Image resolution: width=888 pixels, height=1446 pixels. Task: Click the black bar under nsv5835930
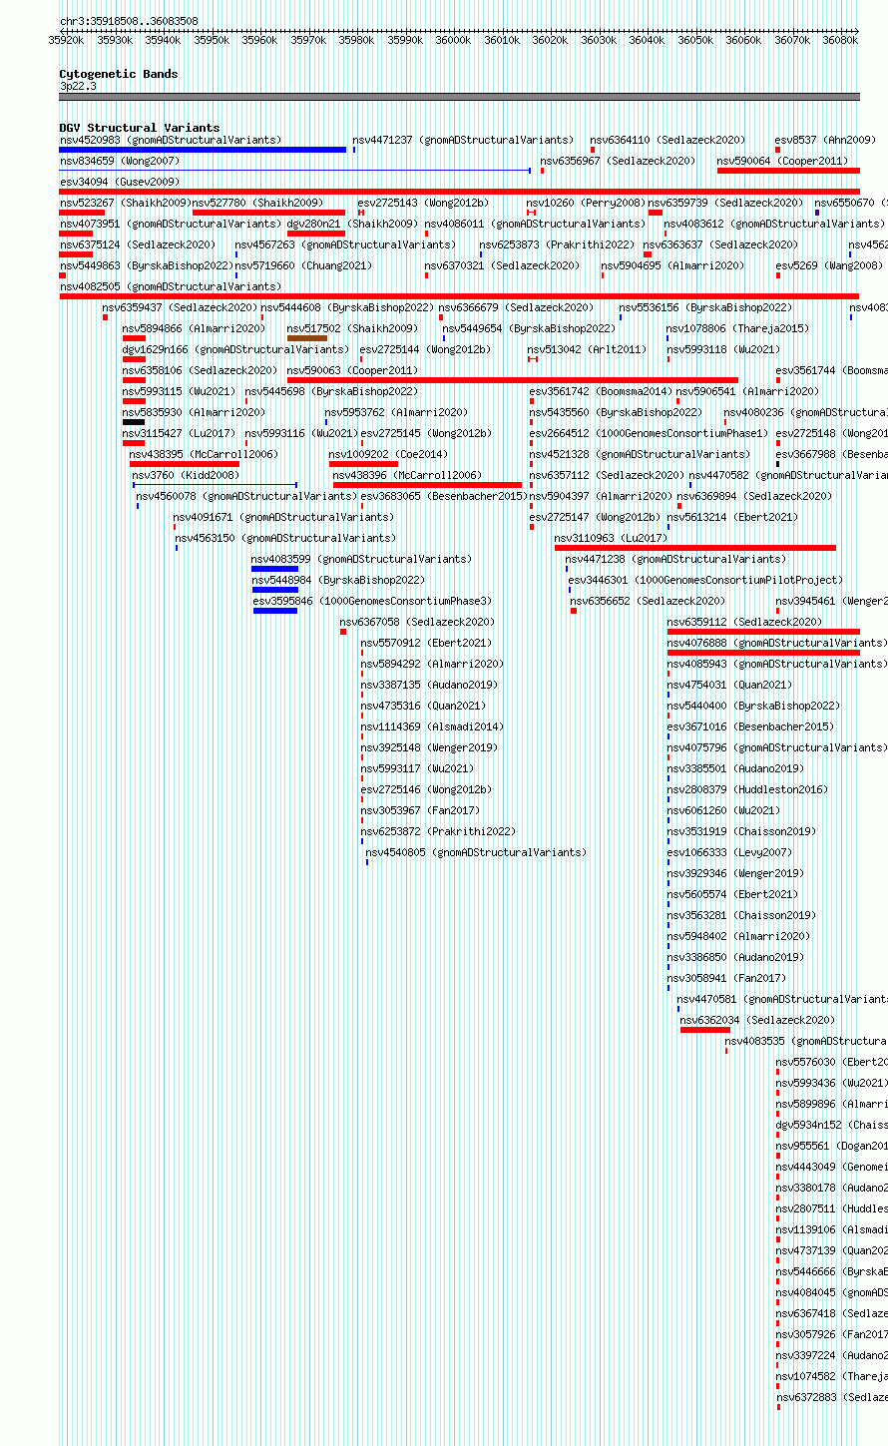pos(134,422)
